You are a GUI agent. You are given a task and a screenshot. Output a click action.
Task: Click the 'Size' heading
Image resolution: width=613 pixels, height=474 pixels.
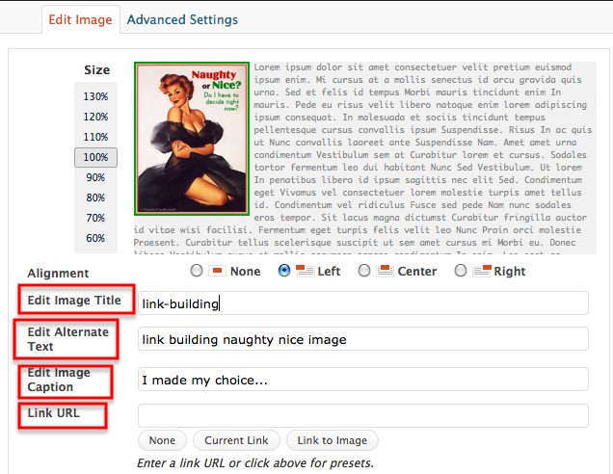click(x=97, y=70)
